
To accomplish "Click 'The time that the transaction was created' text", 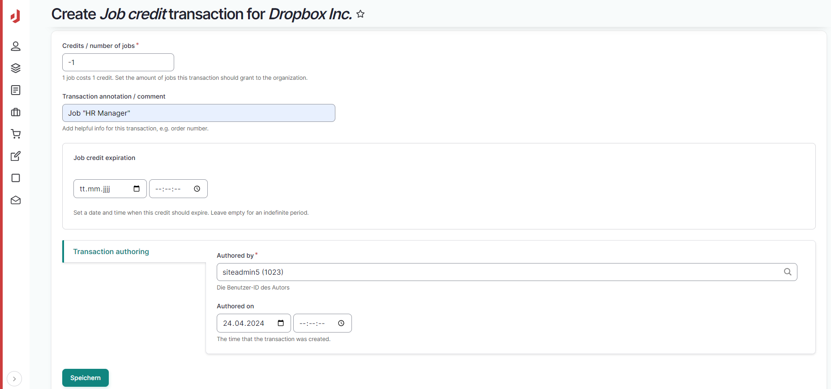I will click(x=274, y=339).
